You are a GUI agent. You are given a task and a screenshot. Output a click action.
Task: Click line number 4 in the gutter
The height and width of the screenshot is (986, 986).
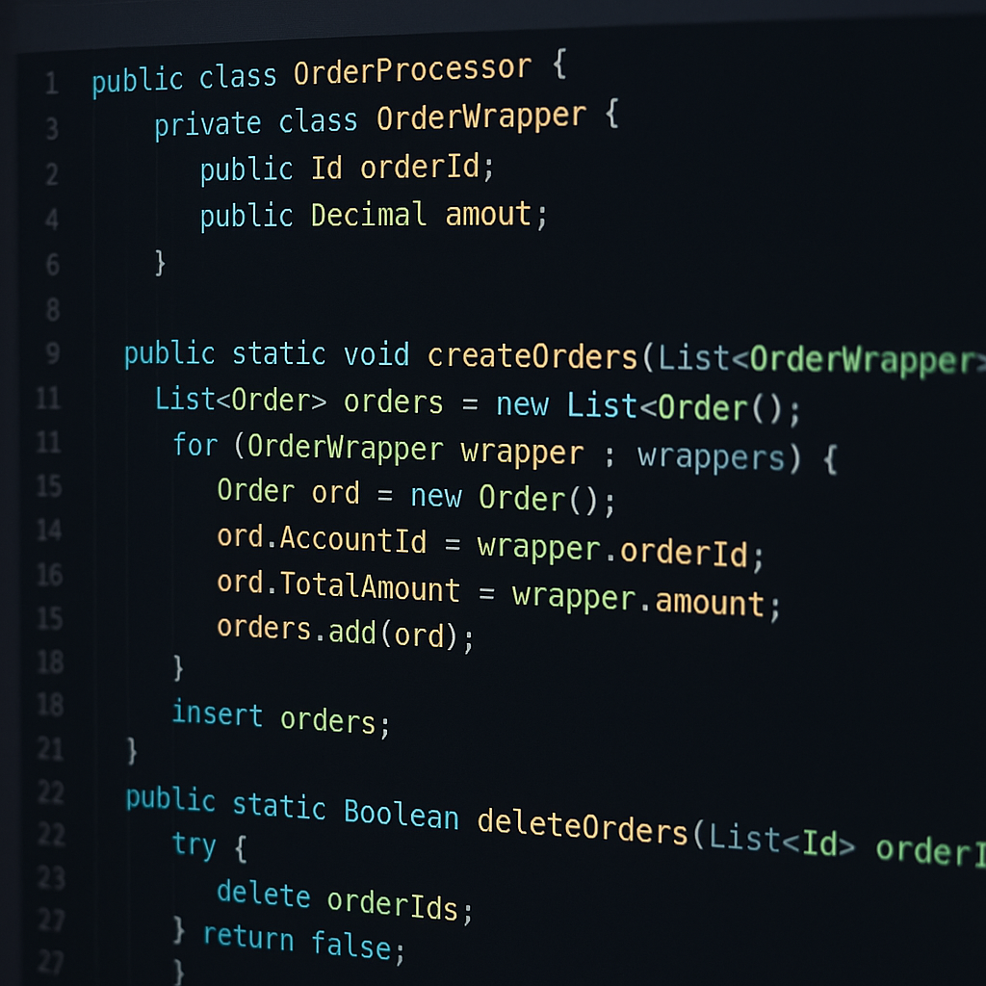[x=52, y=220]
